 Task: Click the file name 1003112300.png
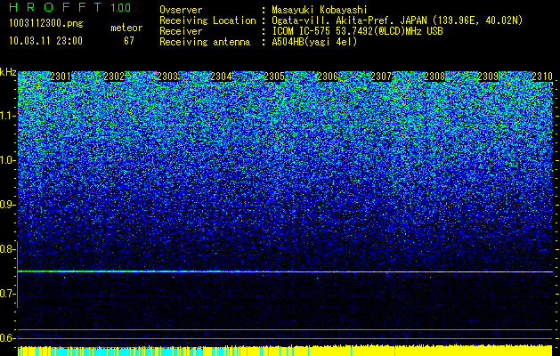click(46, 24)
